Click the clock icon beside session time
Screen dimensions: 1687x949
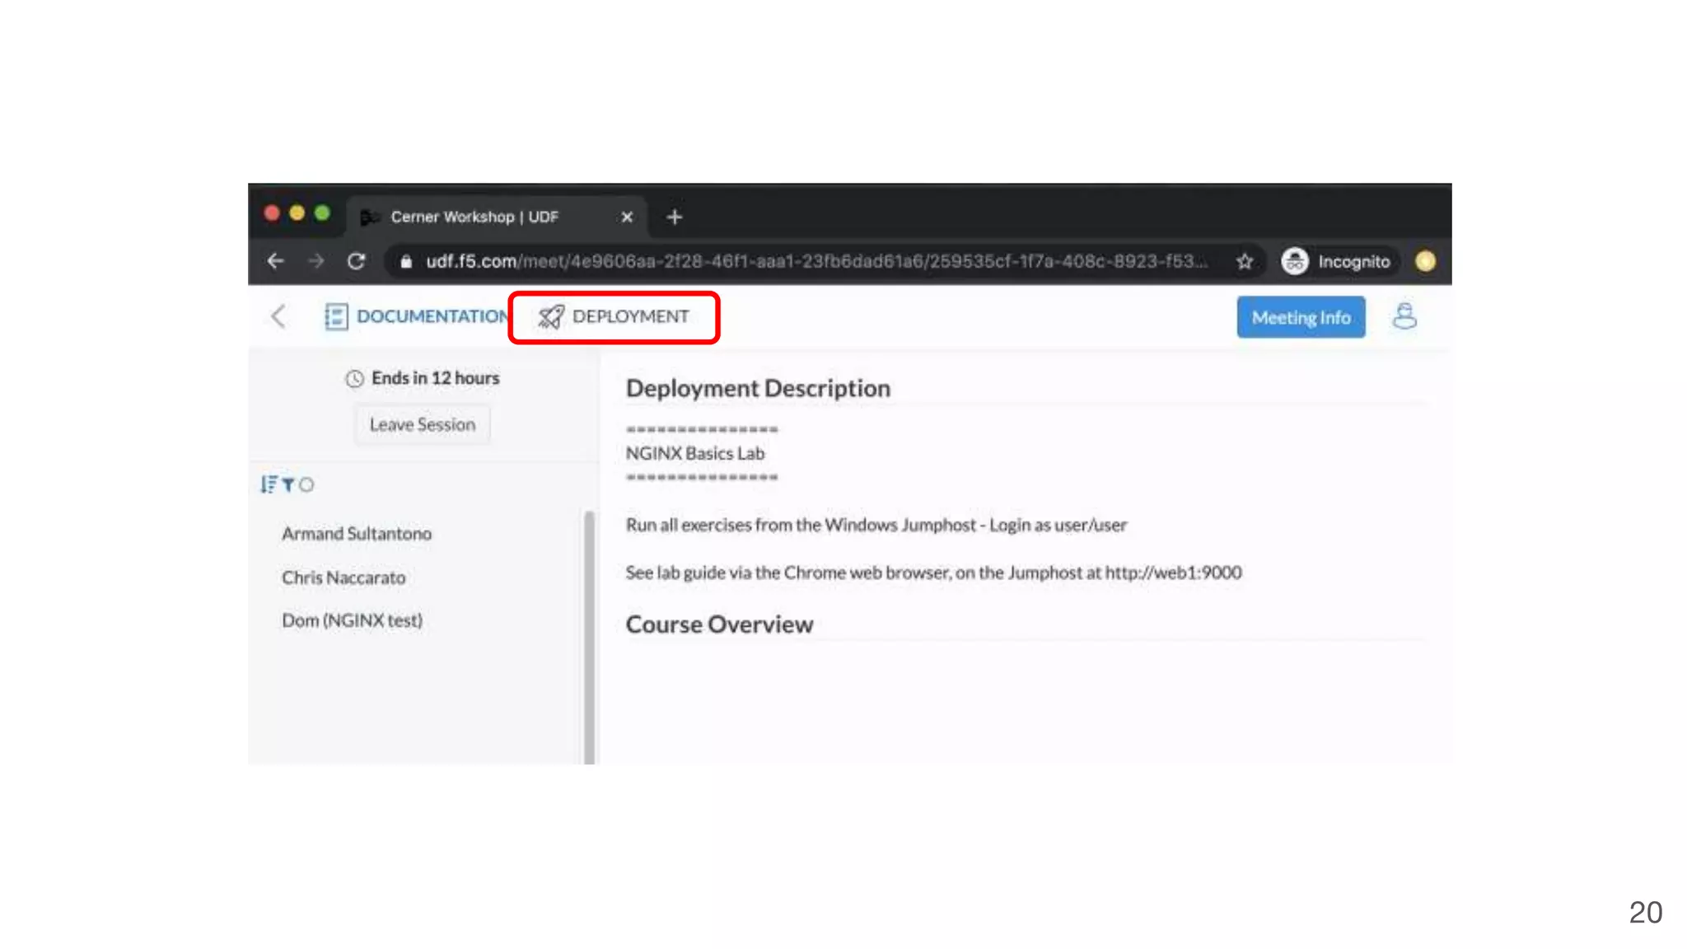[354, 379]
